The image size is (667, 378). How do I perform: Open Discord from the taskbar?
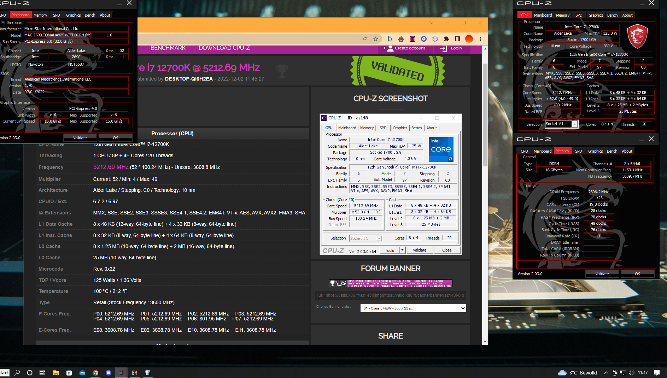point(109,373)
